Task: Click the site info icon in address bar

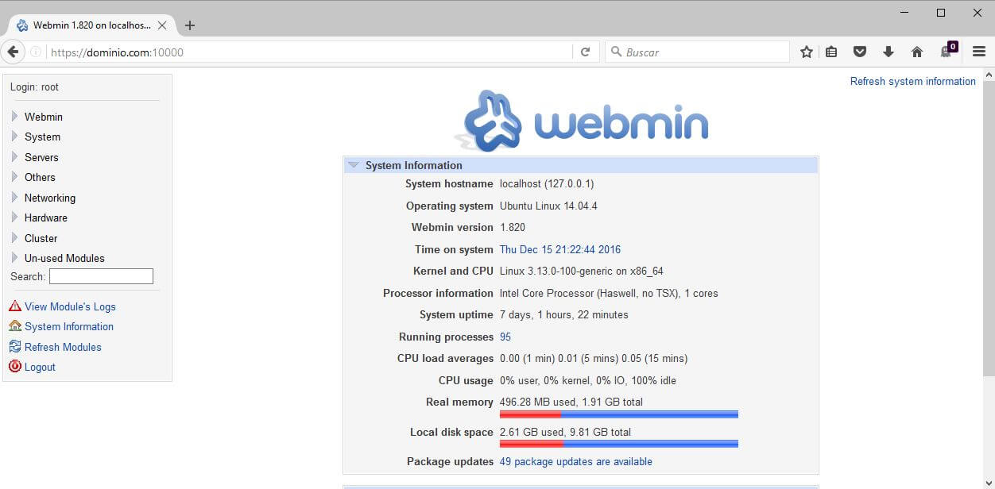Action: pos(36,52)
